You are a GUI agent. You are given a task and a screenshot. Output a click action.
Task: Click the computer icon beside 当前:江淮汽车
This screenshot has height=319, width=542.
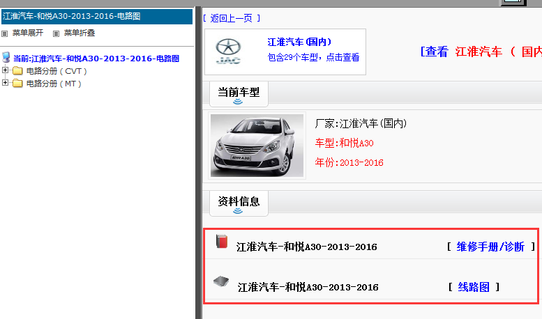(x=6, y=58)
